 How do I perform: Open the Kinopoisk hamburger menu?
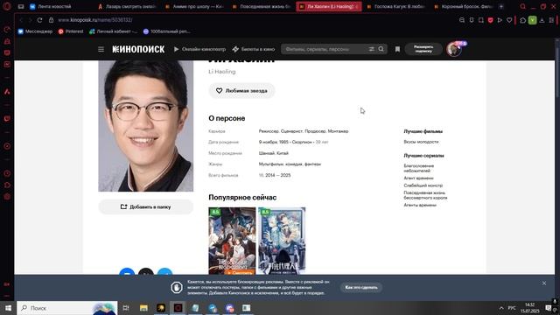point(101,49)
